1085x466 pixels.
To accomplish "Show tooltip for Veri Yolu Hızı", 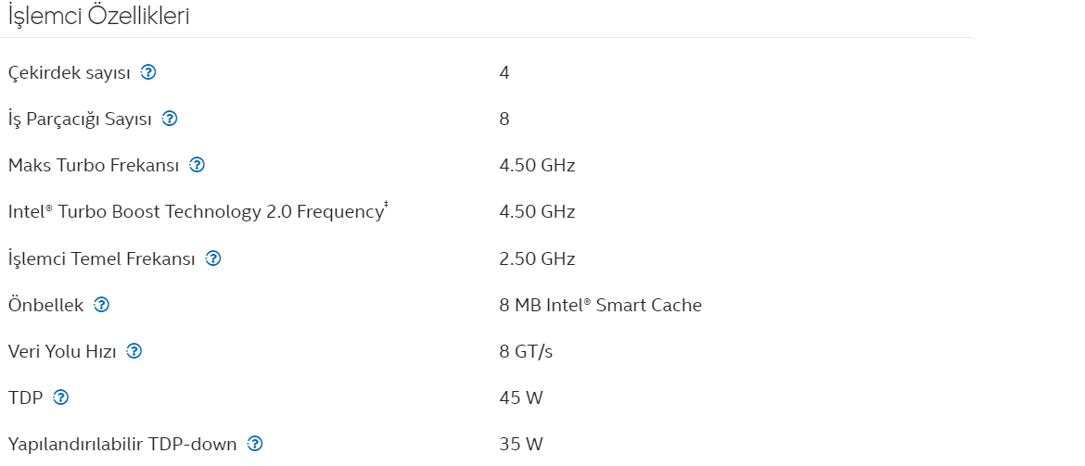I will point(134,350).
